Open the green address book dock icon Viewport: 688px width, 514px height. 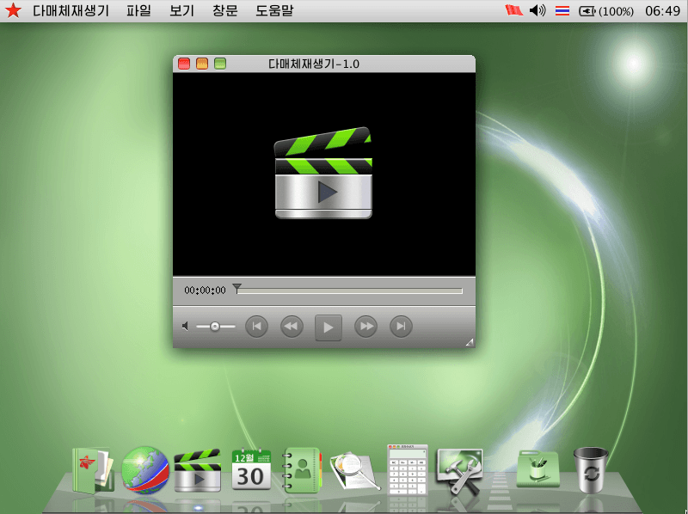click(302, 470)
